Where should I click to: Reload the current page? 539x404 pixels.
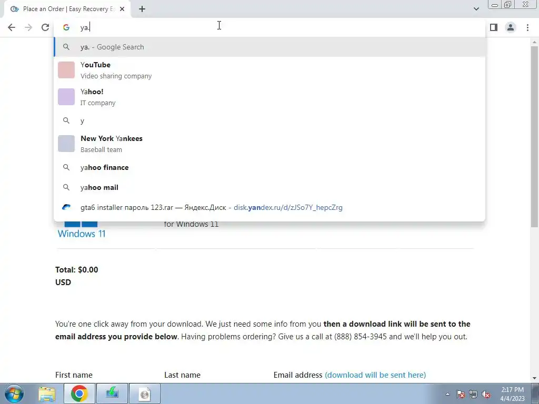pos(45,27)
